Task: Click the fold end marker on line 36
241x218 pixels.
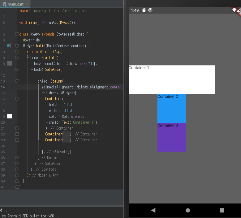Action: coord(17,158)
